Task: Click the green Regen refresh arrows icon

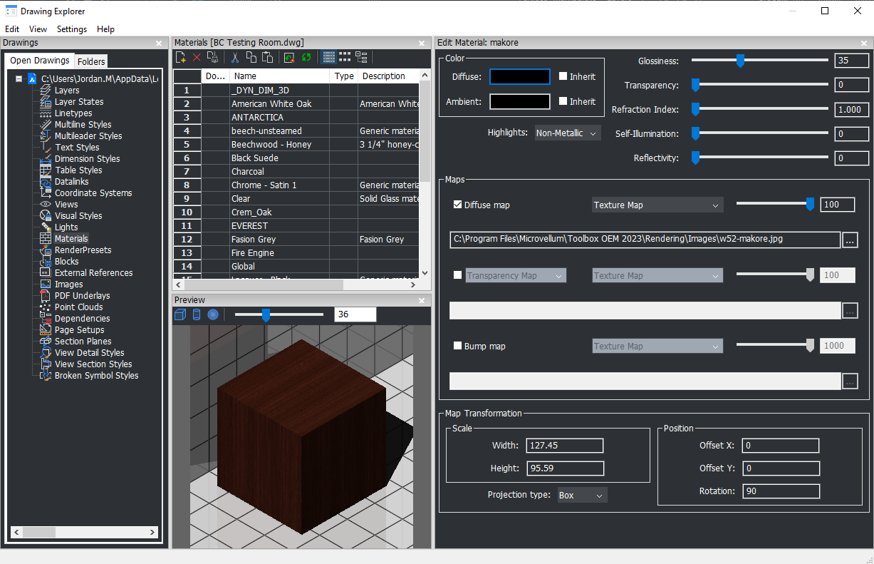Action: point(306,58)
